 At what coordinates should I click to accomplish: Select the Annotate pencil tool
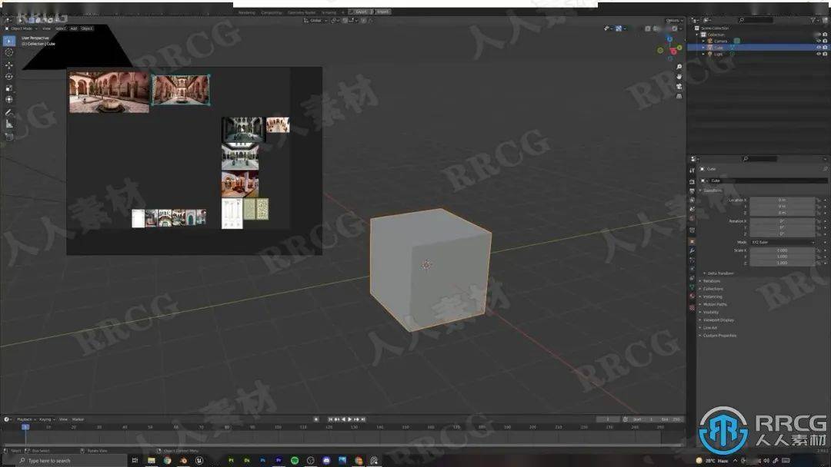click(x=9, y=112)
